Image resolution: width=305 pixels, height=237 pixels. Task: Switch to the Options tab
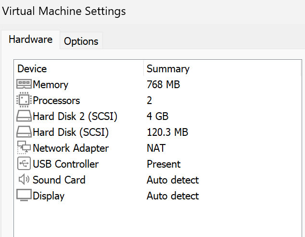click(x=81, y=41)
